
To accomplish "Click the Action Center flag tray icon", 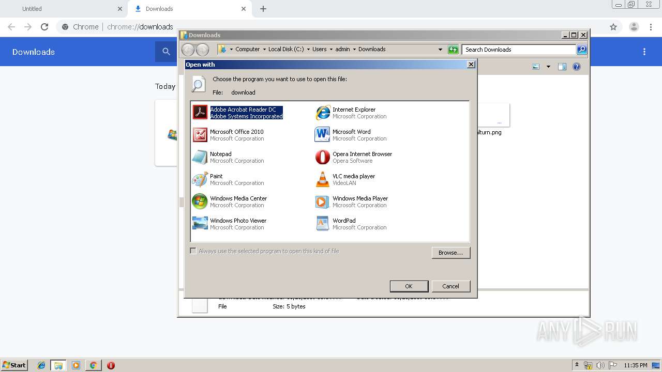I will pos(613,365).
